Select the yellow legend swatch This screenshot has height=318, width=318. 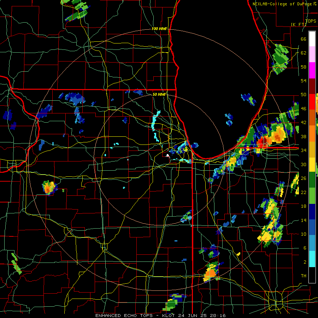tap(312, 164)
